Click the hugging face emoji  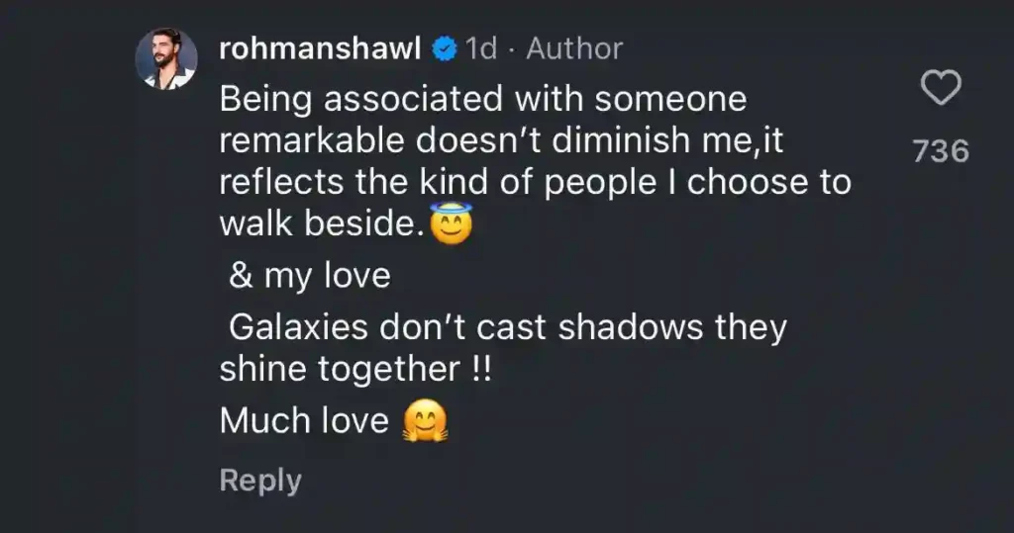point(426,422)
